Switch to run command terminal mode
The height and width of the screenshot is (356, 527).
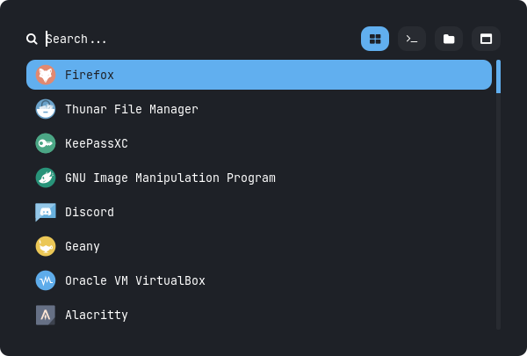(x=412, y=39)
